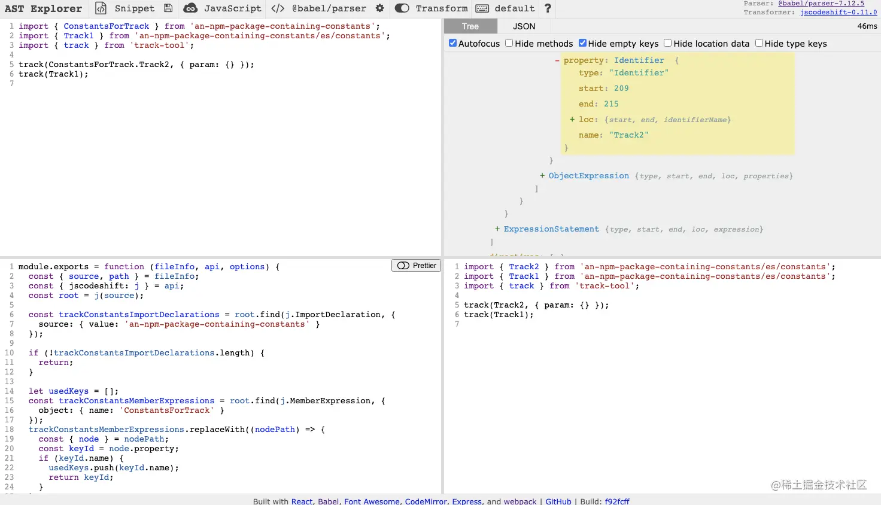Open the Font Awesome footer link
Image resolution: width=881 pixels, height=505 pixels.
372,501
